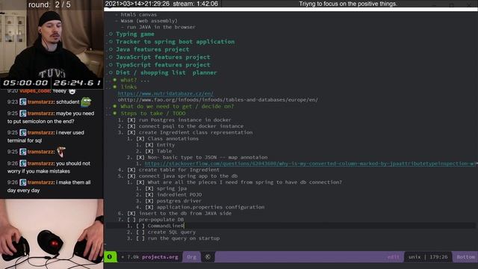Screen dimensions: 478x269
Task: Click the '05:00.00' timer display
Action: pos(25,83)
